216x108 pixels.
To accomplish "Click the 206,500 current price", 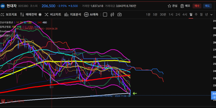I will click(x=49, y=6).
